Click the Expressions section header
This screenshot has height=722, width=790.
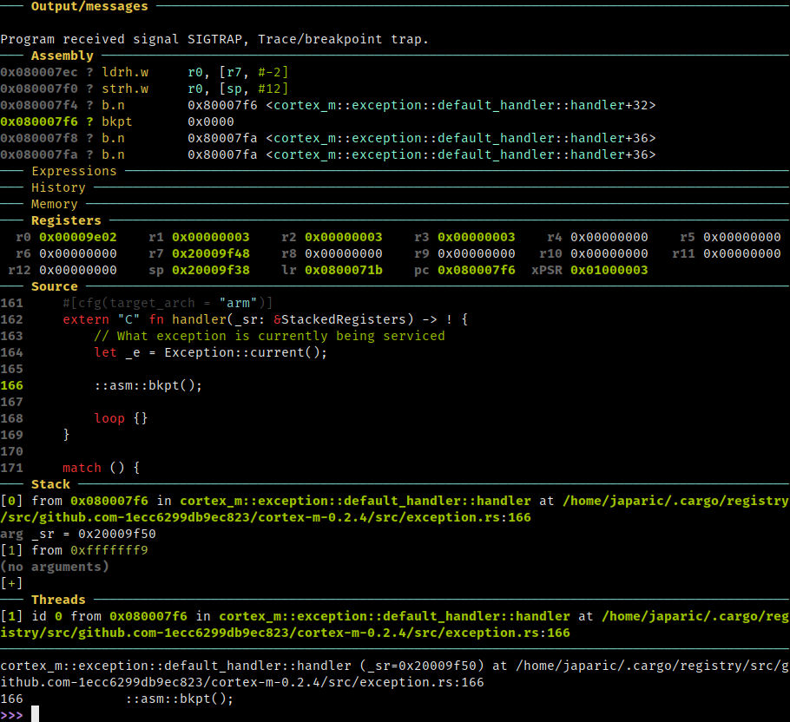tap(74, 171)
